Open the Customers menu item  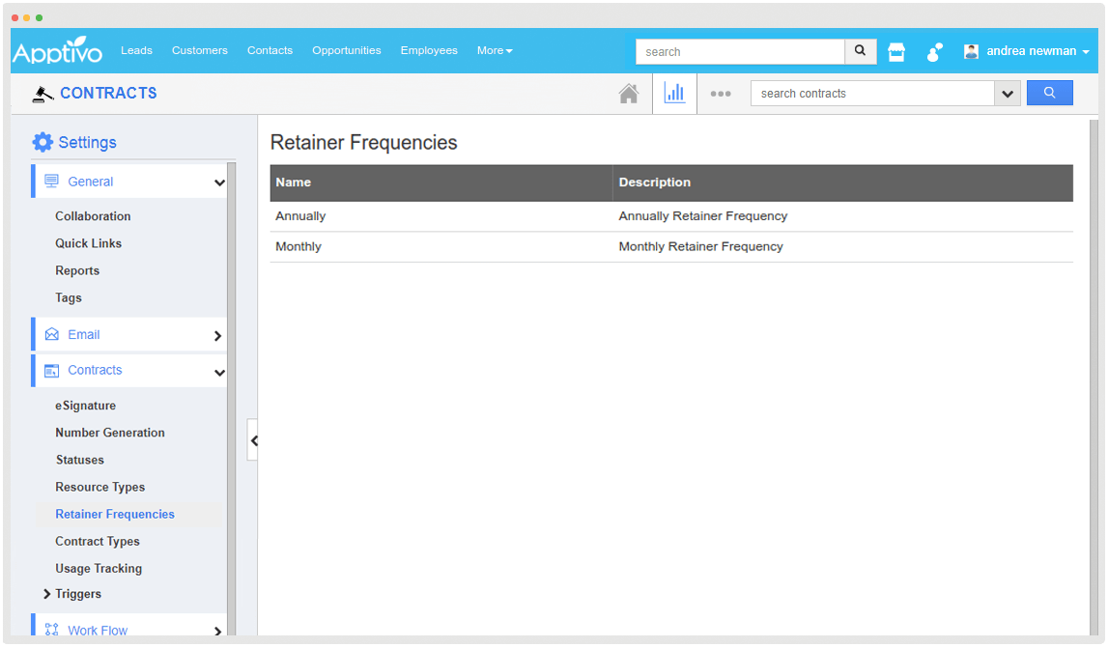199,50
